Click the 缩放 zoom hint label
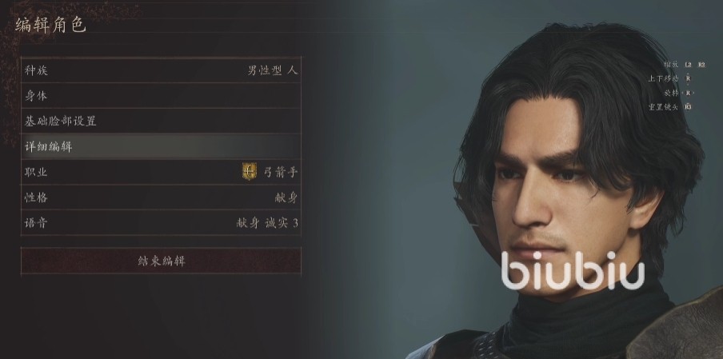The width and height of the screenshot is (723, 359). coord(671,65)
